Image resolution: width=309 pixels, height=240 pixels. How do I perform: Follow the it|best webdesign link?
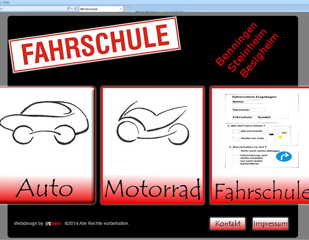click(53, 224)
